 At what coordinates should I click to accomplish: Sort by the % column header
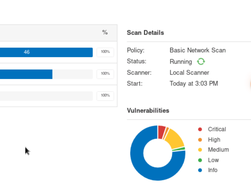coord(105,32)
